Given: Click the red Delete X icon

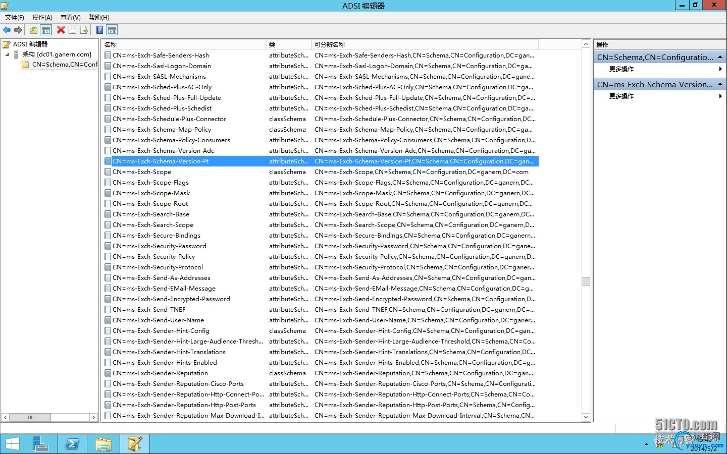Looking at the screenshot, I should coord(61,30).
